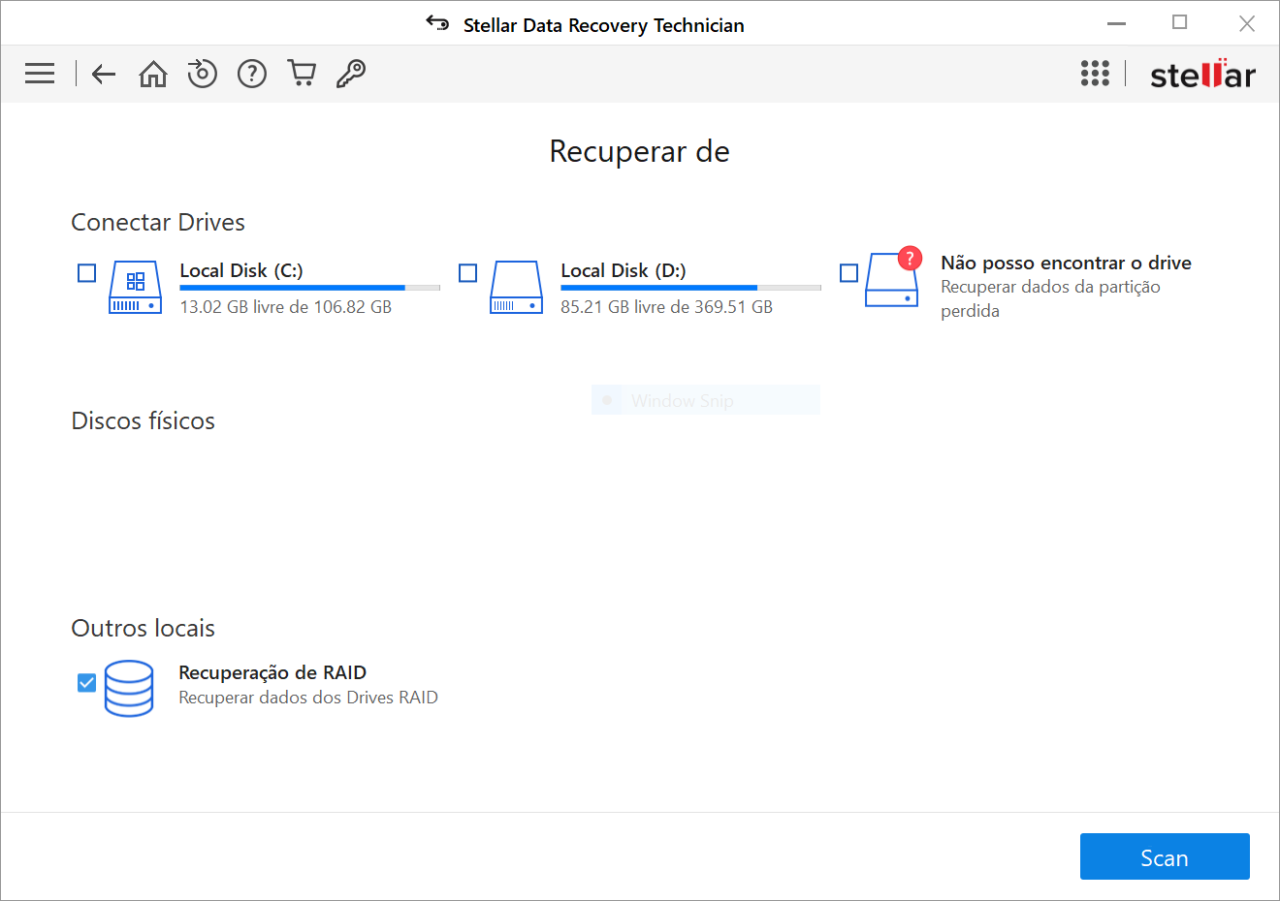Click 'Recuperar dados dos Drives RAID' text
This screenshot has width=1280, height=901.
[308, 698]
